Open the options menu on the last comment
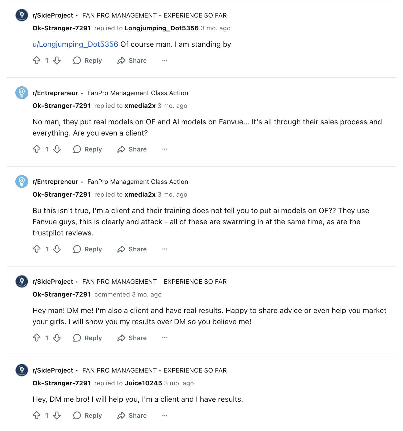The image size is (403, 431). 165,415
